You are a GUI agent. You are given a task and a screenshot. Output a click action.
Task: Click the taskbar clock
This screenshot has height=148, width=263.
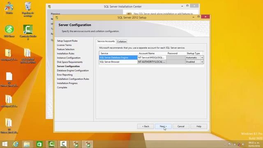pos(254,144)
